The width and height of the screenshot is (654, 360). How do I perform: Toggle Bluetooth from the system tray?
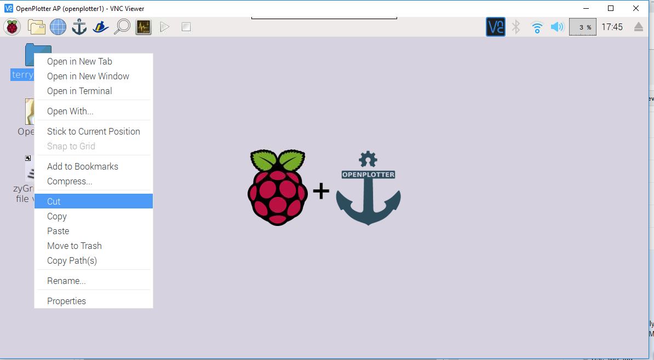516,26
